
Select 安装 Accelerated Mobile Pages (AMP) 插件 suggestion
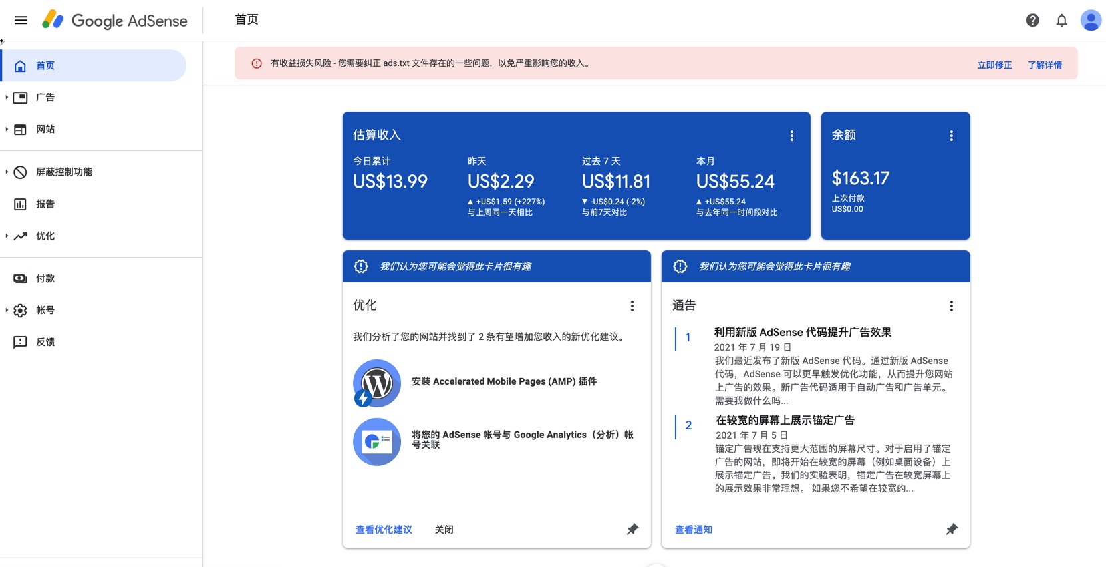coord(504,381)
